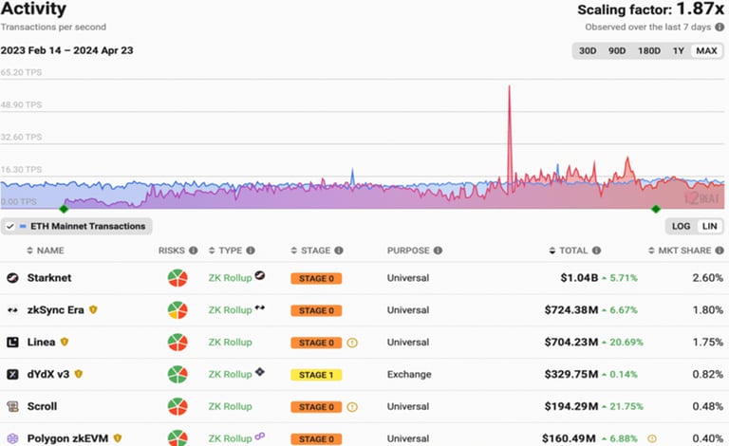This screenshot has width=729, height=446.
Task: Open Linea risk pie chart
Action: coord(178,342)
